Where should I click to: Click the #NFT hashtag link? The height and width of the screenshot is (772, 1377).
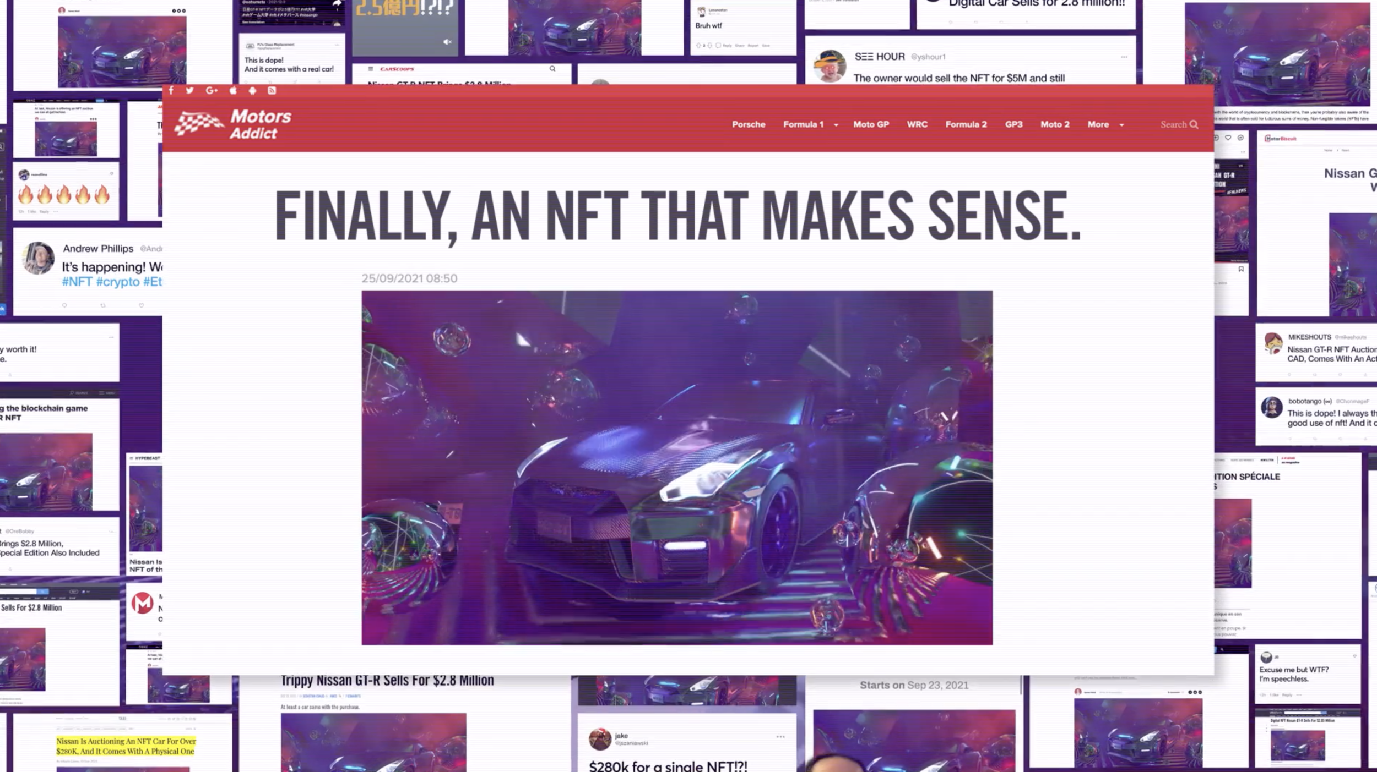coord(77,282)
